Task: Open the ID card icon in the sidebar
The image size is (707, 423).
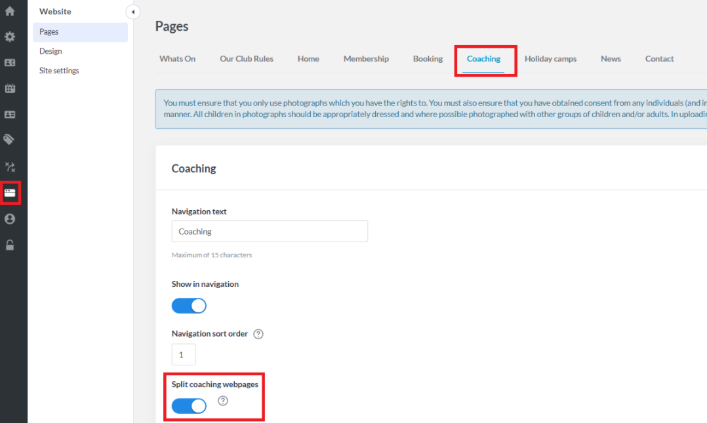Action: tap(10, 115)
